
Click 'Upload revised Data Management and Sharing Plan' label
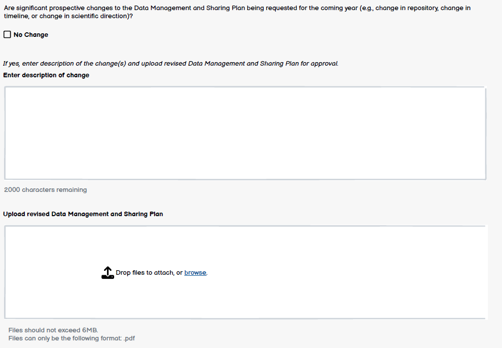pyautogui.click(x=83, y=214)
